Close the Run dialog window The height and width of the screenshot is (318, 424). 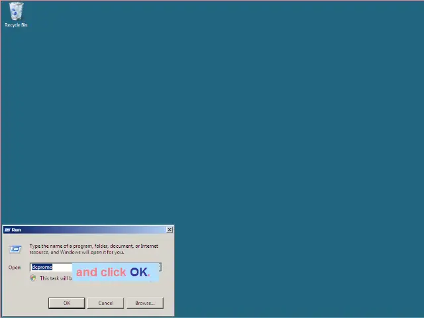tap(170, 230)
